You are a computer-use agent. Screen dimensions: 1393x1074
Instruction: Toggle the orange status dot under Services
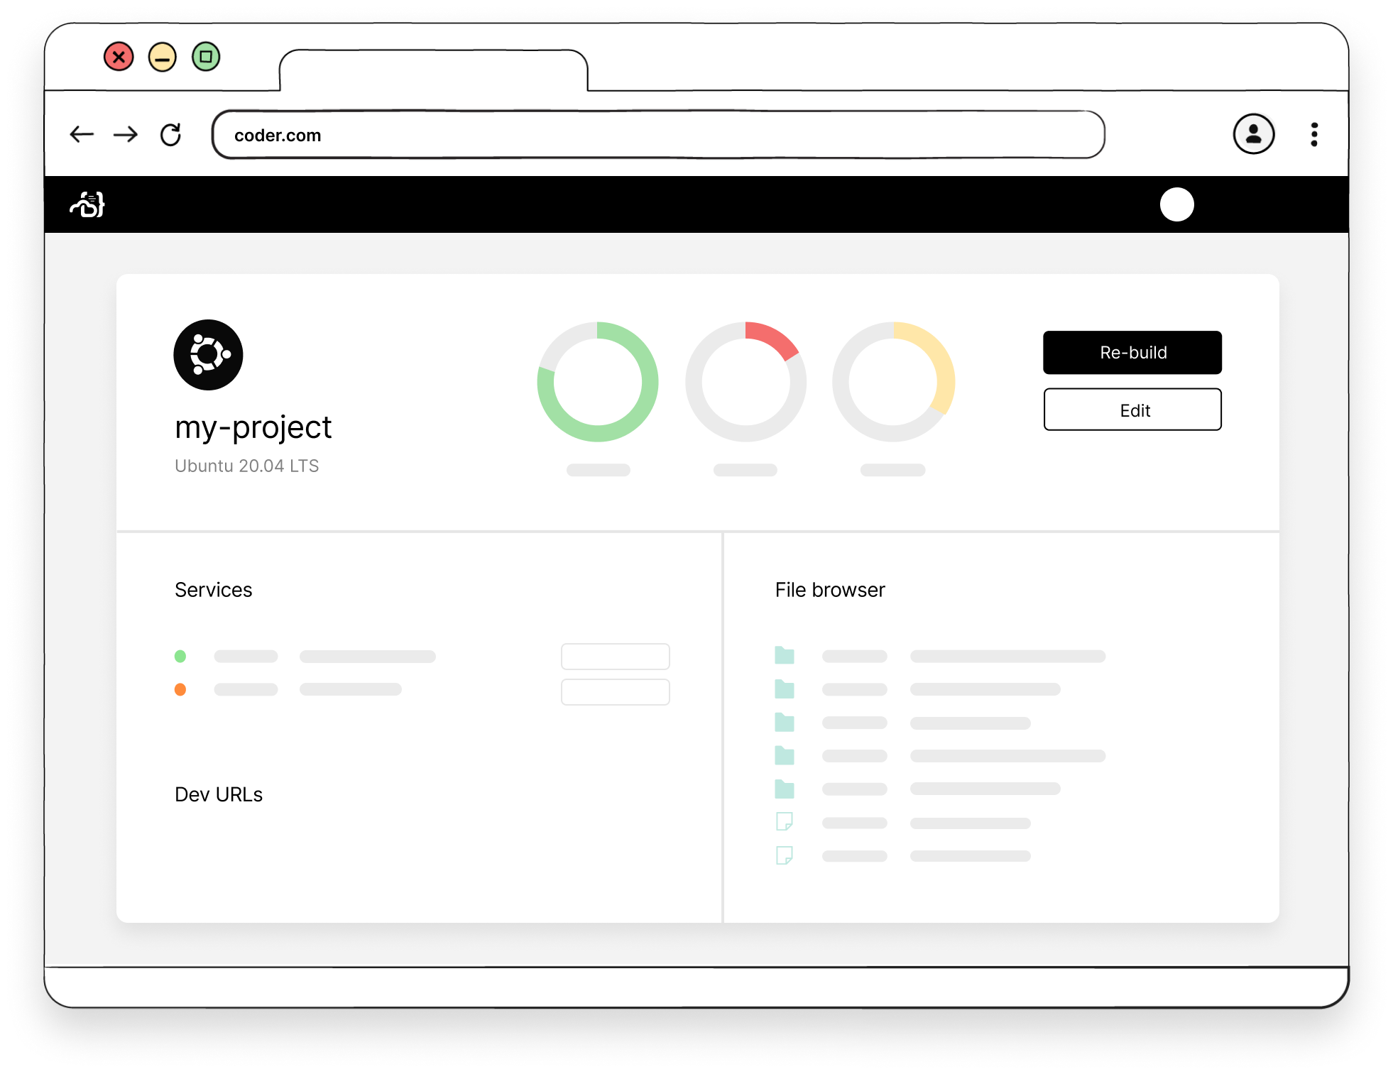pos(180,689)
